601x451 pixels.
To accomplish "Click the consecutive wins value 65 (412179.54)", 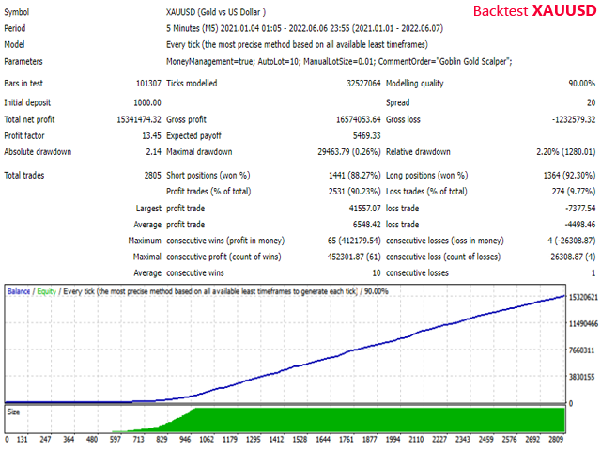I will click(x=354, y=241).
